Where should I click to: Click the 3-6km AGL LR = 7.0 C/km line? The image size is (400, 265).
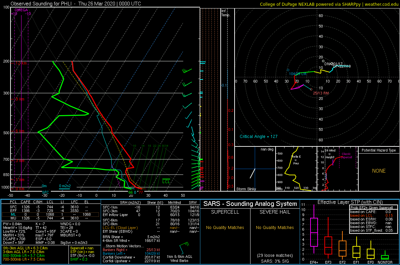point(25,252)
